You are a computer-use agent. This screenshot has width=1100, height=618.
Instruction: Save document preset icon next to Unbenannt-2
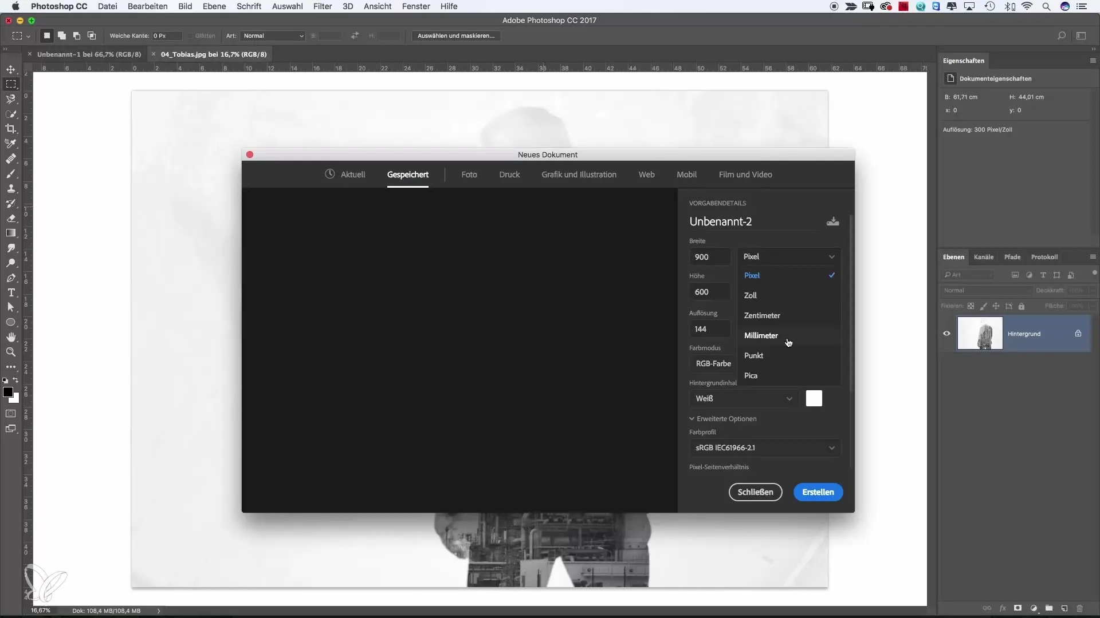tap(833, 221)
